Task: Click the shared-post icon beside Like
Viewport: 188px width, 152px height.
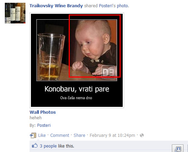Action: click(x=33, y=135)
